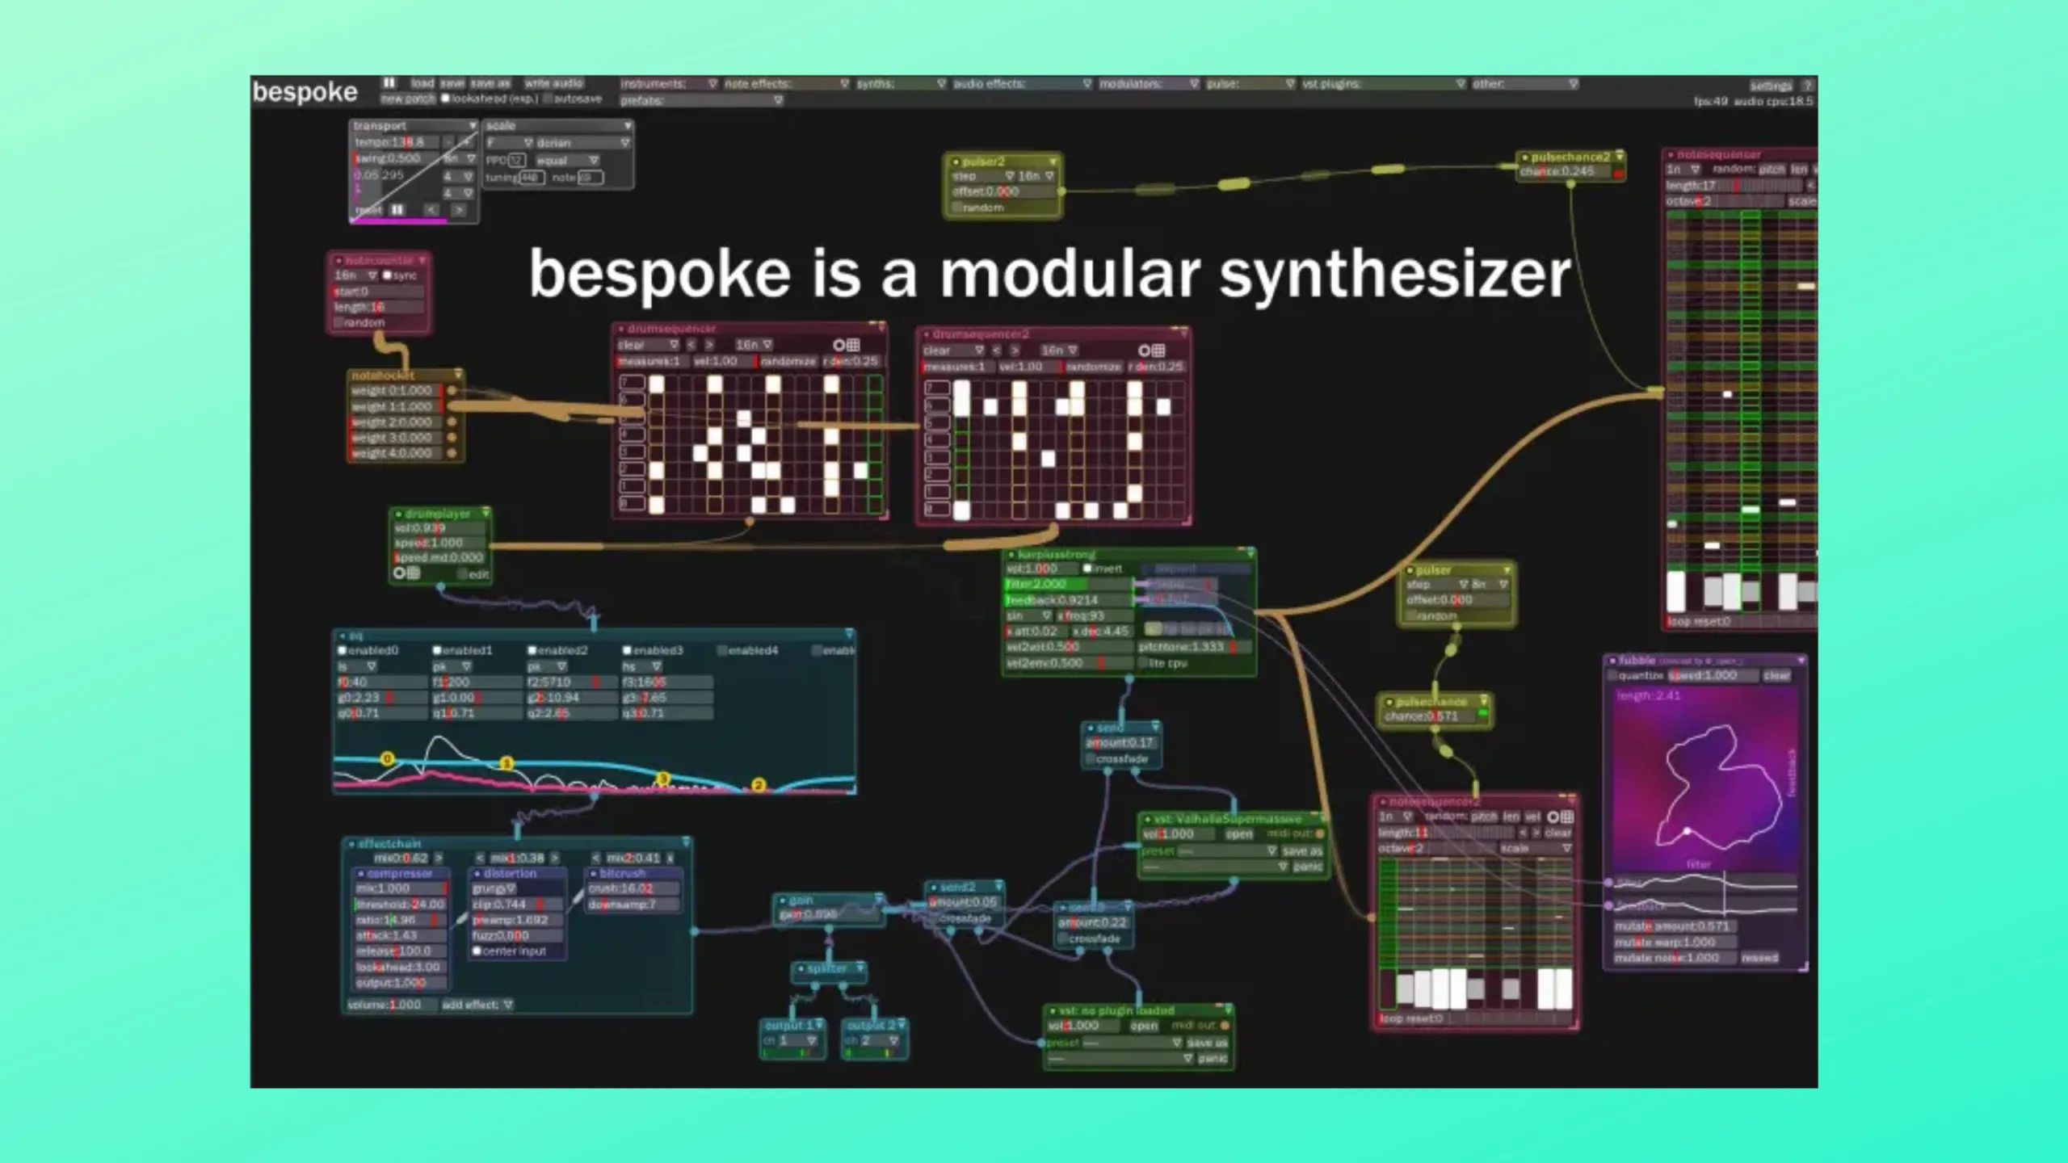This screenshot has height=1163, width=2068.
Task: Toggle center input in the distortion effect
Action: tap(477, 951)
